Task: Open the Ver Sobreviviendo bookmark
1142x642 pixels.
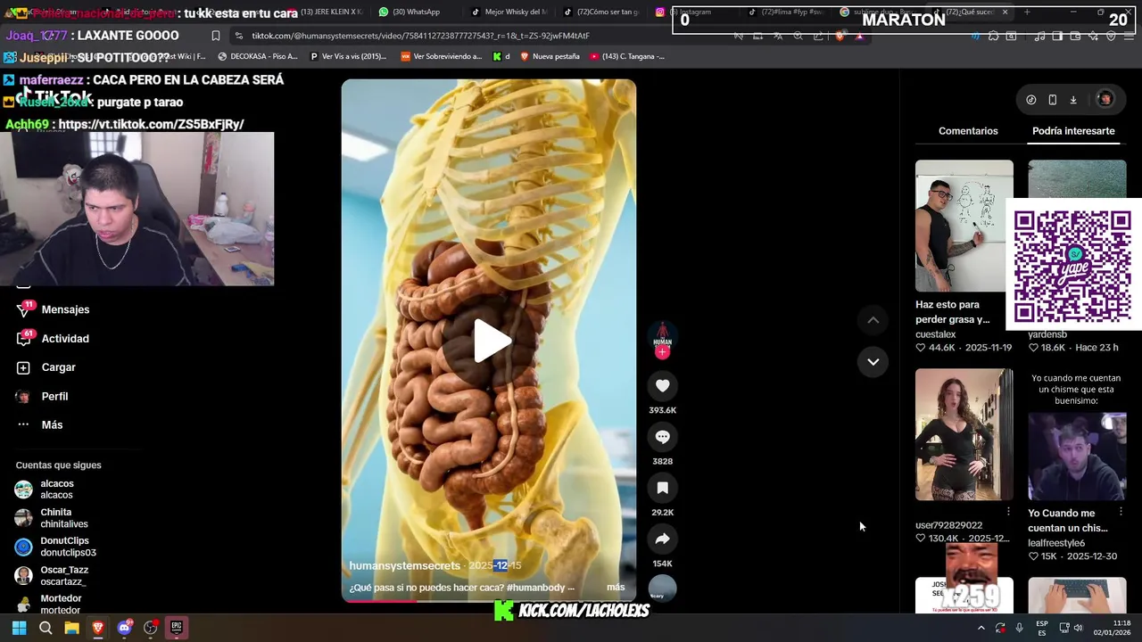Action: pyautogui.click(x=442, y=56)
